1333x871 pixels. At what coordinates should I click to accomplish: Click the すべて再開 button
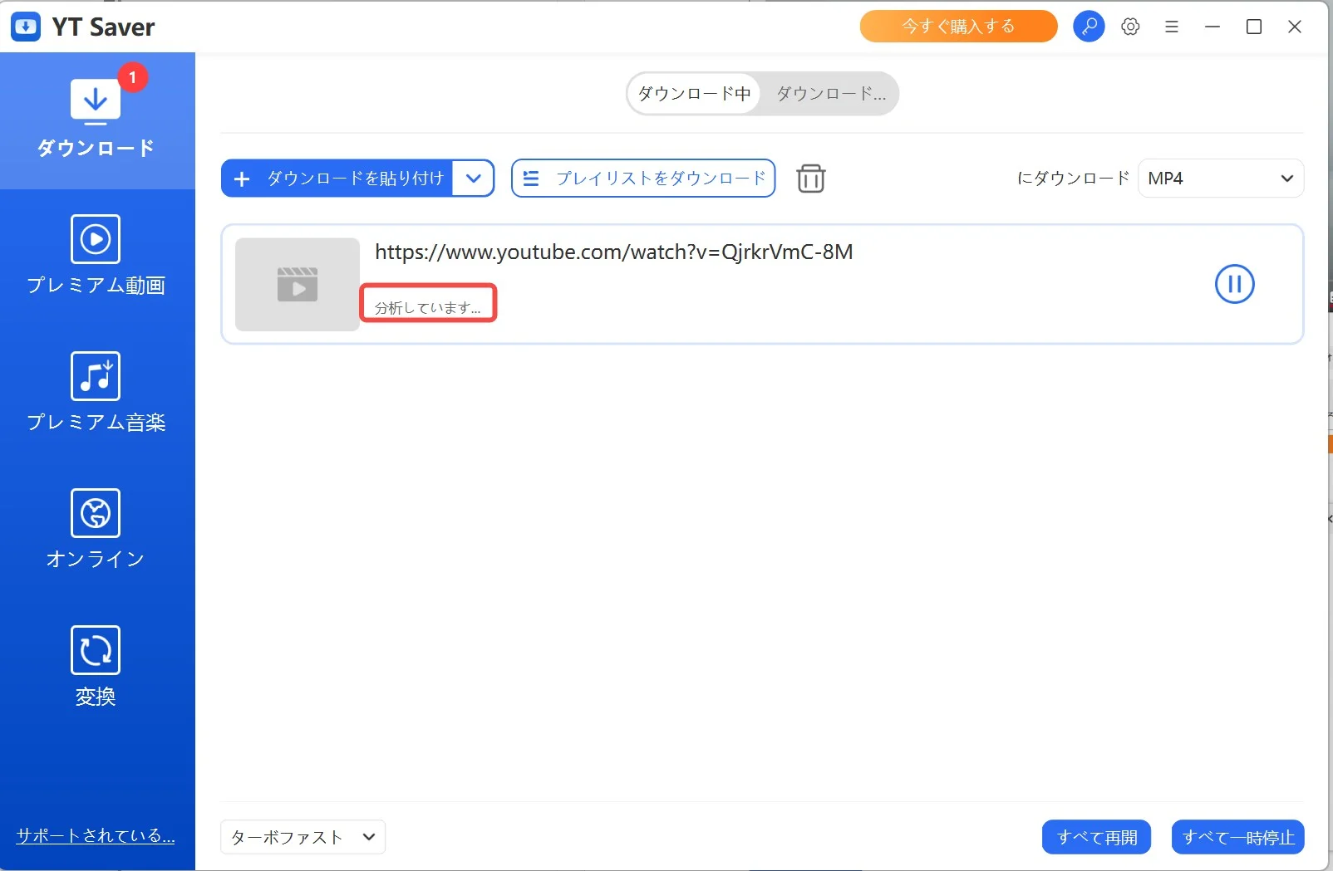tap(1096, 837)
